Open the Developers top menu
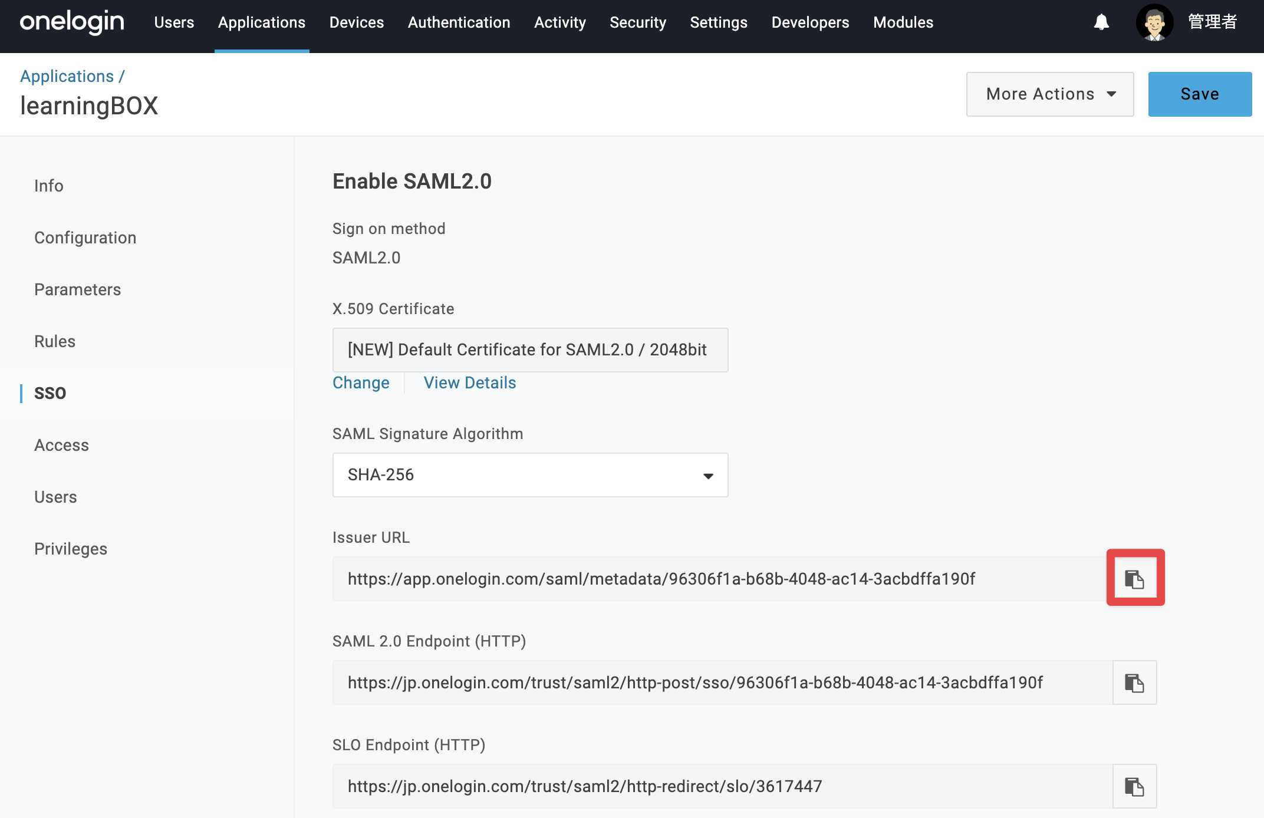Viewport: 1264px width, 818px height. pos(811,22)
